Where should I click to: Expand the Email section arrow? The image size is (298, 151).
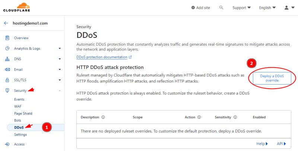[x=60, y=69]
